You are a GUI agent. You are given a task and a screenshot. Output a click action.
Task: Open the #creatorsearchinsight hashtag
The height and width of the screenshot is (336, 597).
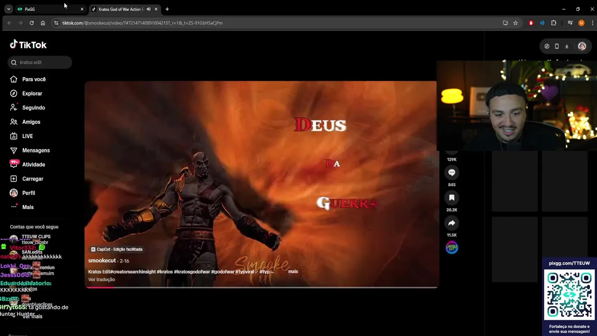(132, 272)
